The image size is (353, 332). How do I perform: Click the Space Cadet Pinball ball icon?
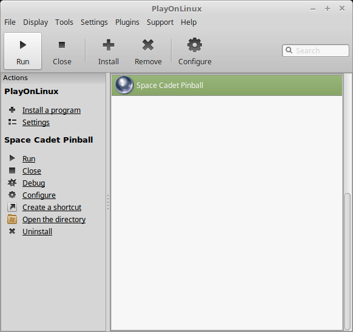click(124, 85)
